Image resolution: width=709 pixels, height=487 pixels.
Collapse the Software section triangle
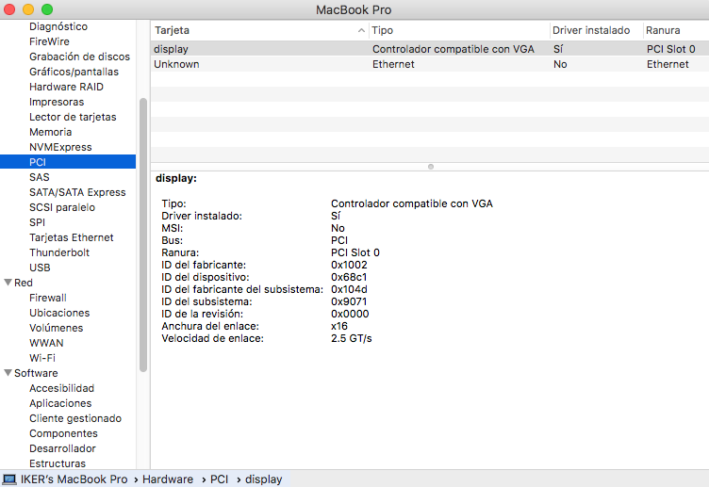[x=8, y=373]
